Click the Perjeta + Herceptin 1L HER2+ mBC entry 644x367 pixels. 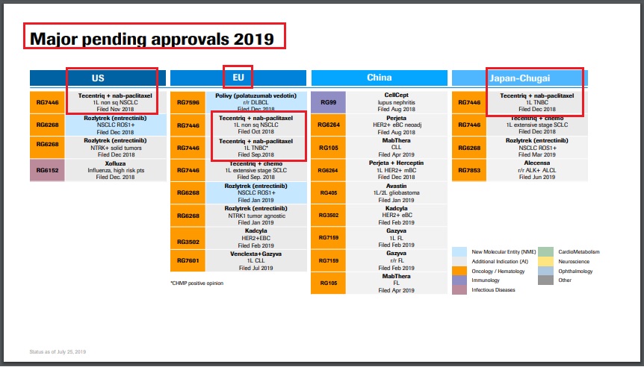click(x=397, y=170)
